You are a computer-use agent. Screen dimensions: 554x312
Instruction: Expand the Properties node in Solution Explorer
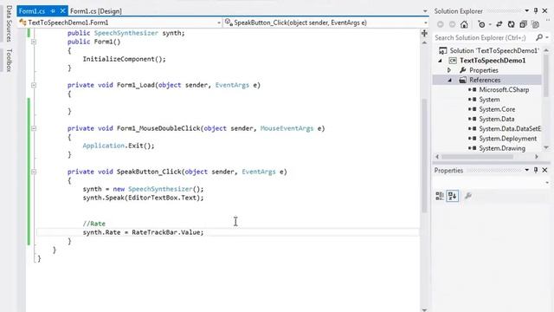449,70
